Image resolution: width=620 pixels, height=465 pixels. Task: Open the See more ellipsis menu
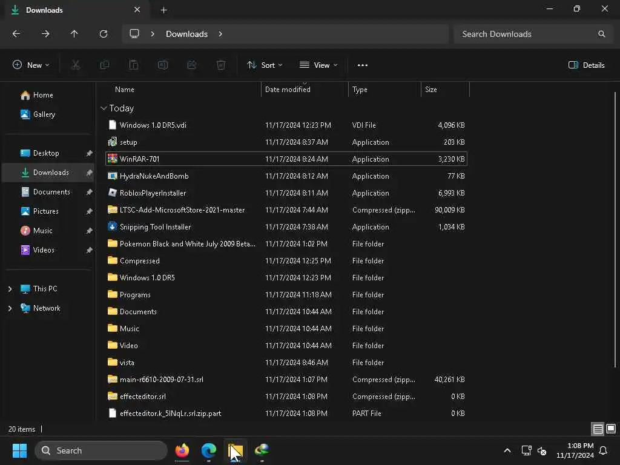coord(362,65)
